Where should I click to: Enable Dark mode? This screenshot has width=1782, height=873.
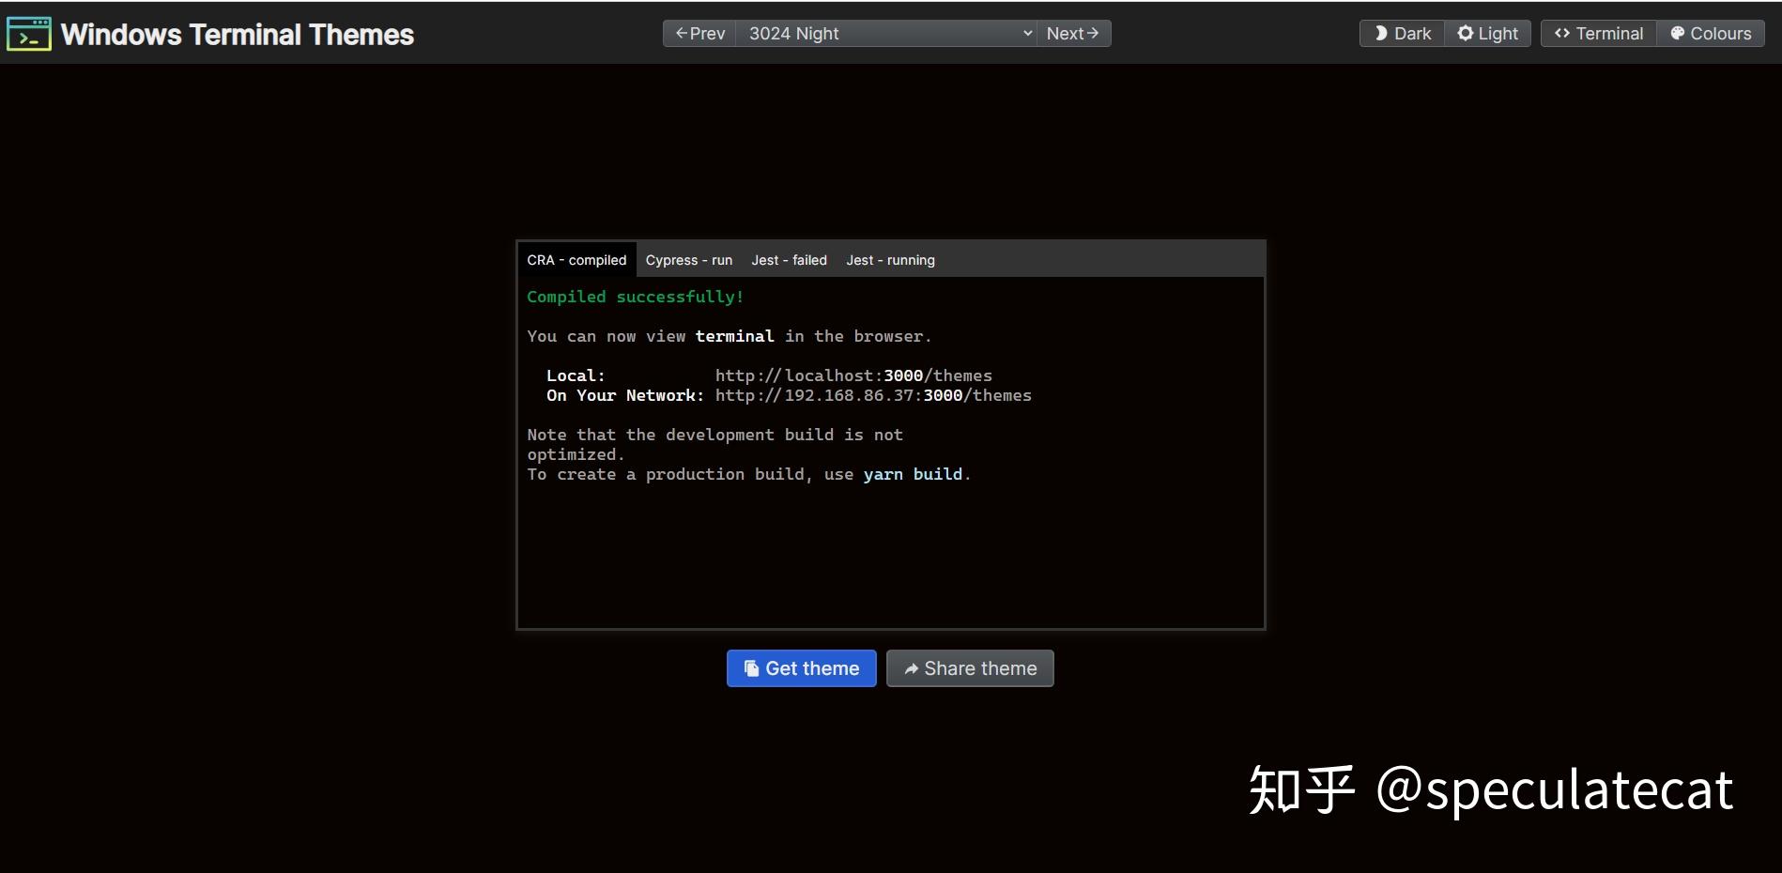(x=1401, y=33)
